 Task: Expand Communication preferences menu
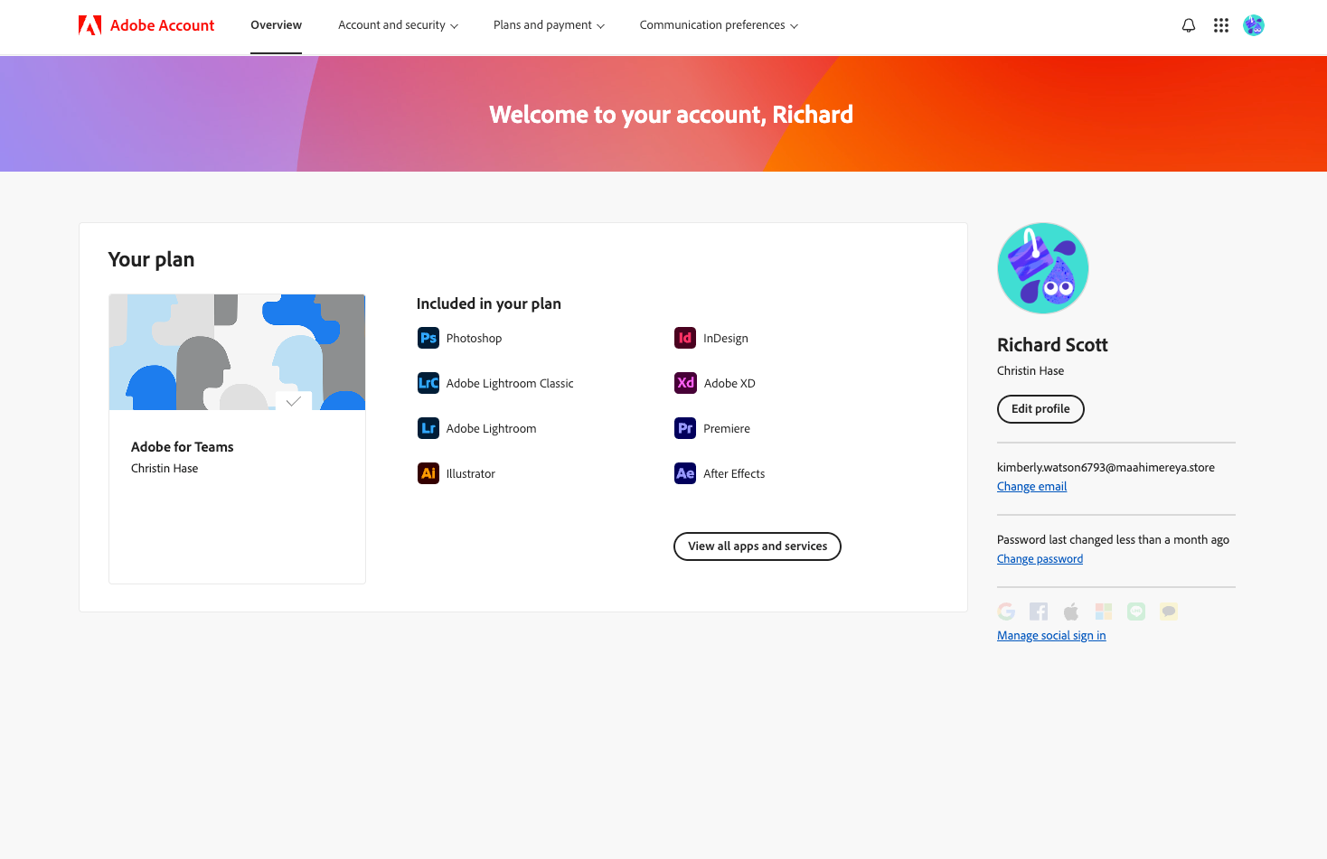(x=719, y=25)
